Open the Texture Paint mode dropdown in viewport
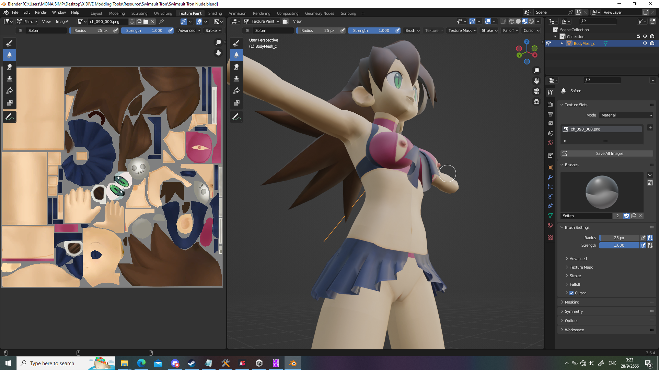This screenshot has height=370, width=659. click(x=262, y=21)
